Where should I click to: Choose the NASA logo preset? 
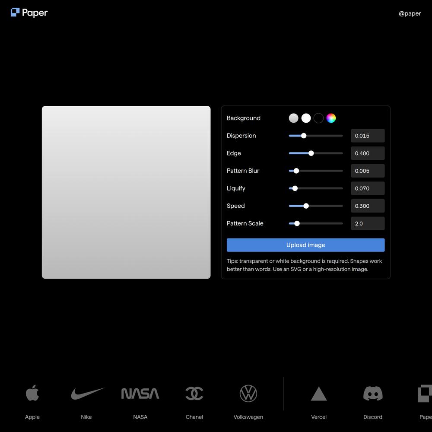(140, 394)
